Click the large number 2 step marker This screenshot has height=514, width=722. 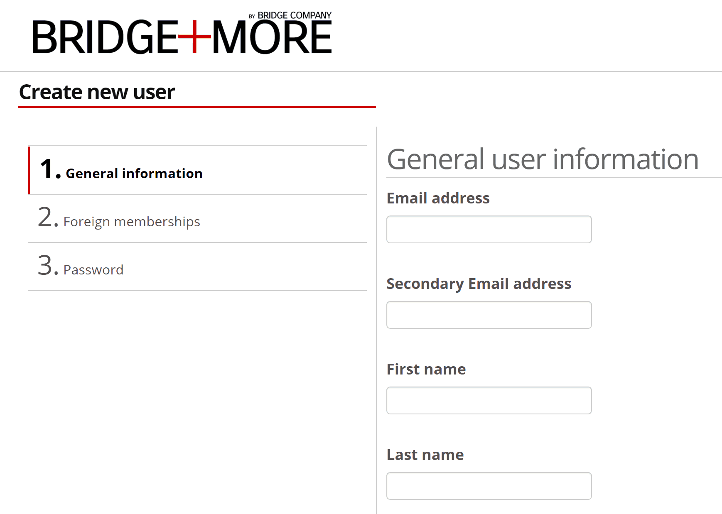click(x=46, y=218)
